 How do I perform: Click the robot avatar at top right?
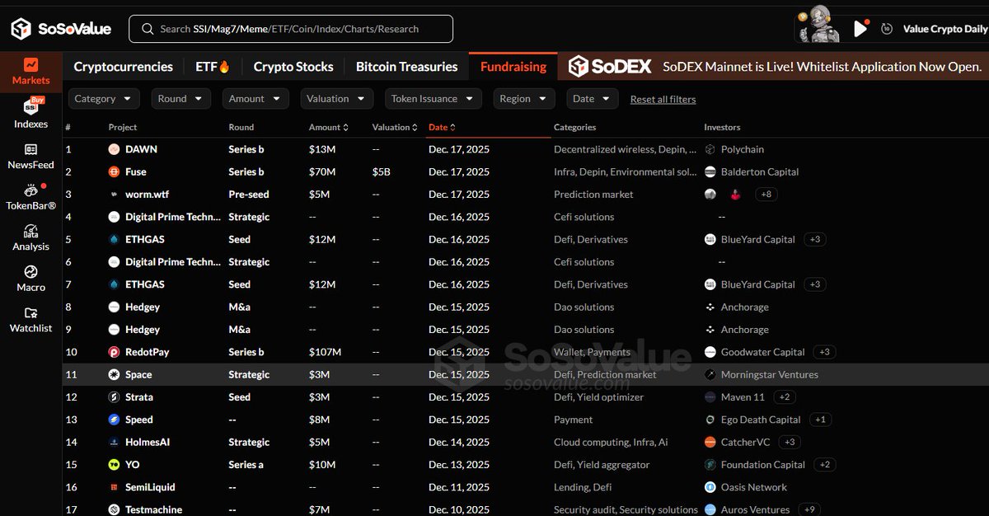tap(820, 23)
